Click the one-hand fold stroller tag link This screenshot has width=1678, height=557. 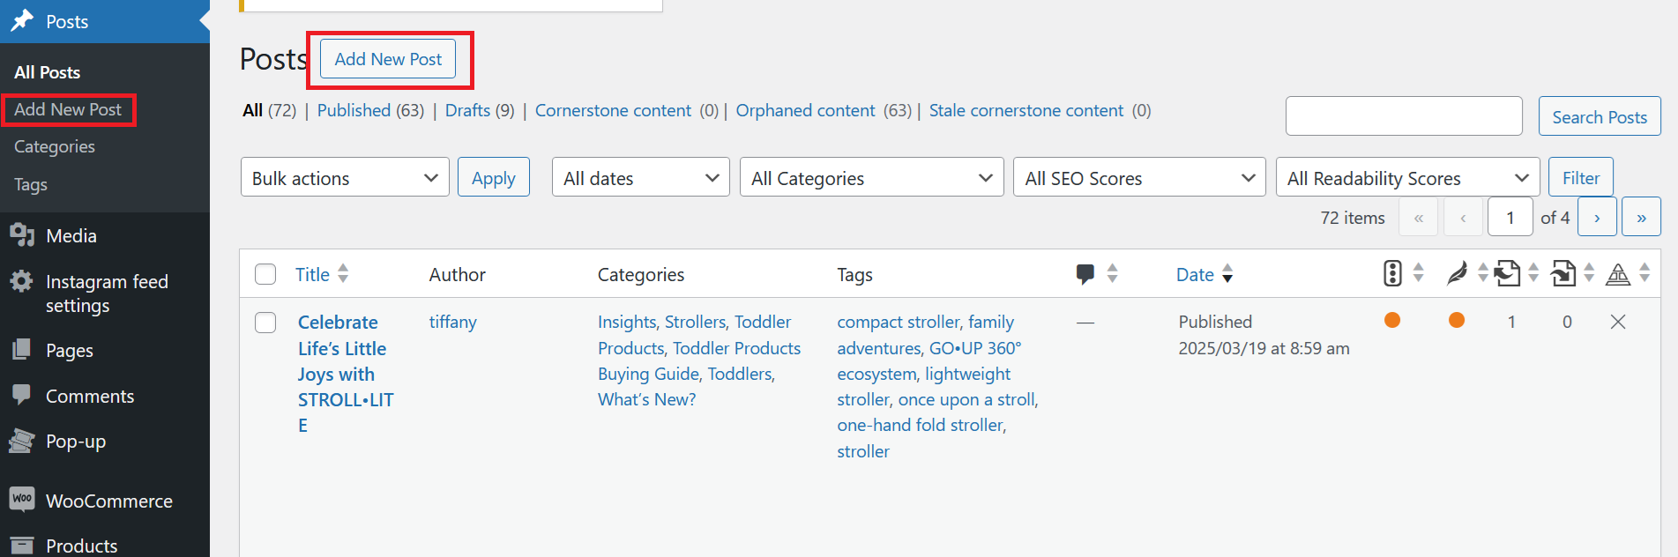point(920,425)
